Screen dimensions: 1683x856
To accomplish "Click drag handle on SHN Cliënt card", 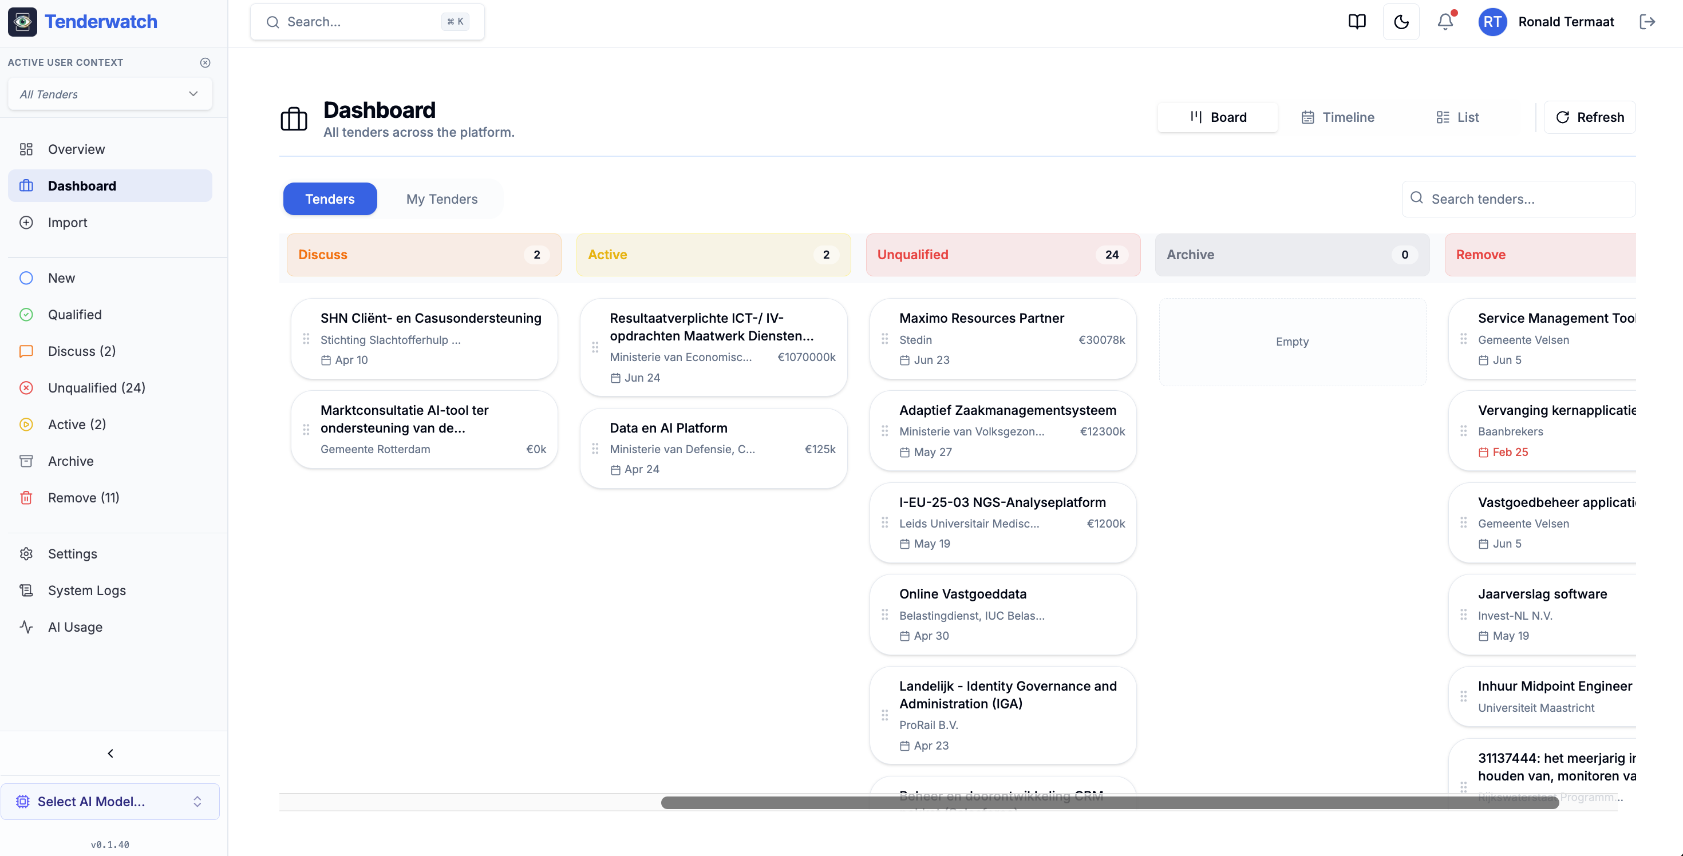I will point(306,338).
